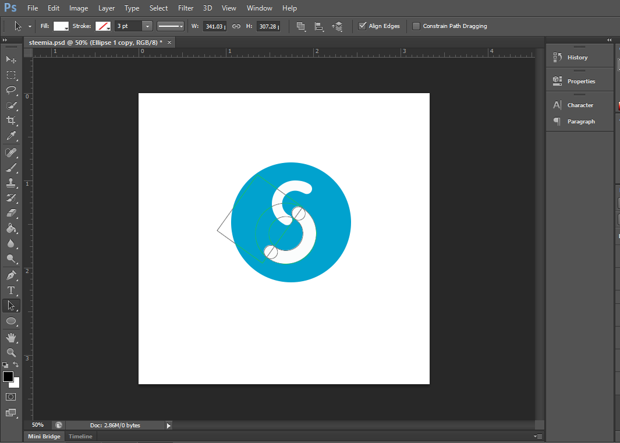620x443 pixels.
Task: Set the black foreground color
Action: pos(8,377)
